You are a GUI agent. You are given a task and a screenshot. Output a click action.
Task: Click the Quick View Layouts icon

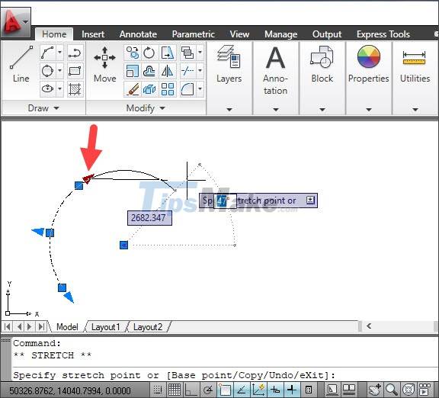(x=349, y=390)
